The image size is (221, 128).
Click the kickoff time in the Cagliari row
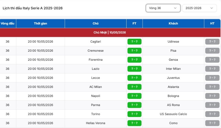(40, 41)
